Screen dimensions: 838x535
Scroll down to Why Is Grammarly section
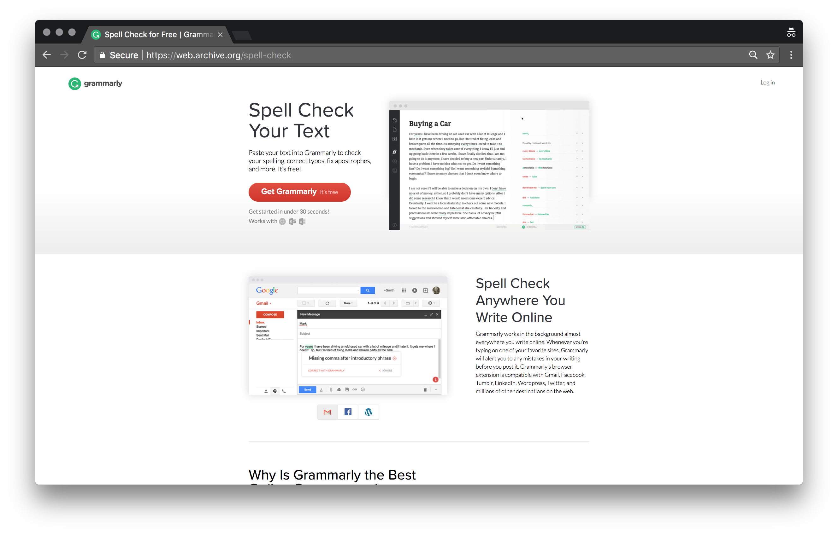332,473
